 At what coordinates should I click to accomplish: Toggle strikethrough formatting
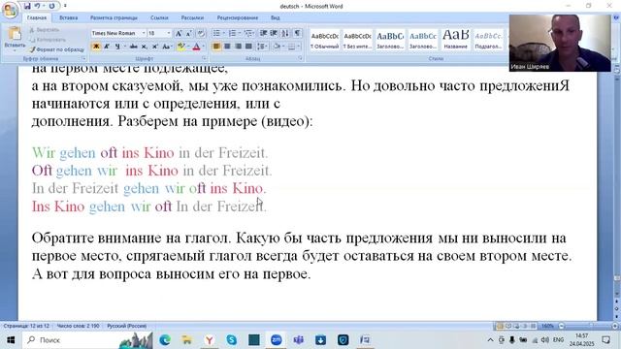coord(134,47)
